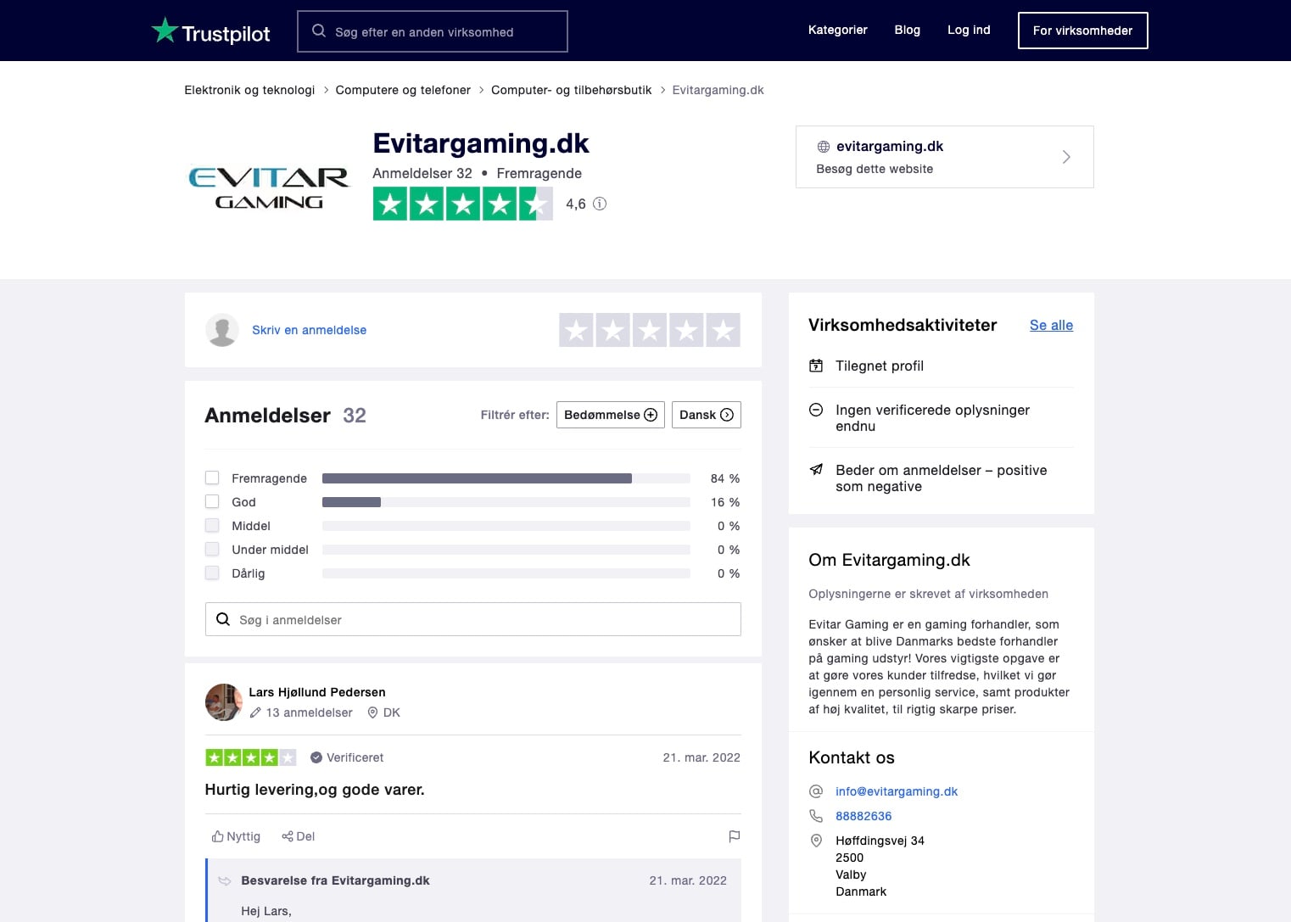Mark the review as Nyttig
1291x922 pixels.
tap(236, 836)
